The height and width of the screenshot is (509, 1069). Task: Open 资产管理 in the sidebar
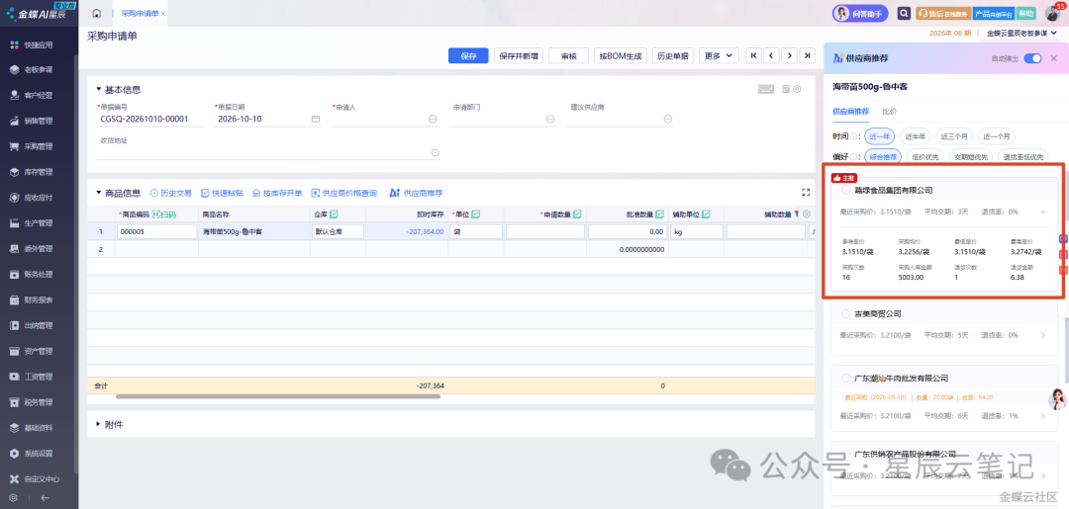pyautogui.click(x=41, y=352)
